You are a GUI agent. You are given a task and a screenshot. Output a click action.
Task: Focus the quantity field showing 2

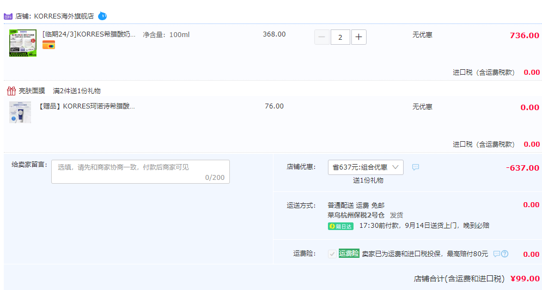click(x=340, y=37)
